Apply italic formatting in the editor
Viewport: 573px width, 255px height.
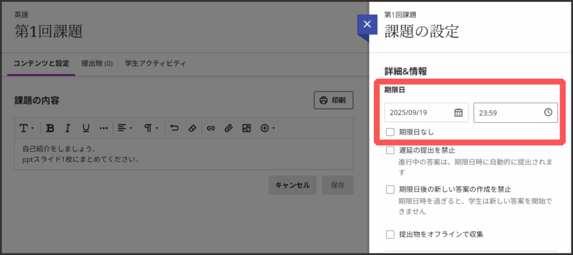pos(68,128)
